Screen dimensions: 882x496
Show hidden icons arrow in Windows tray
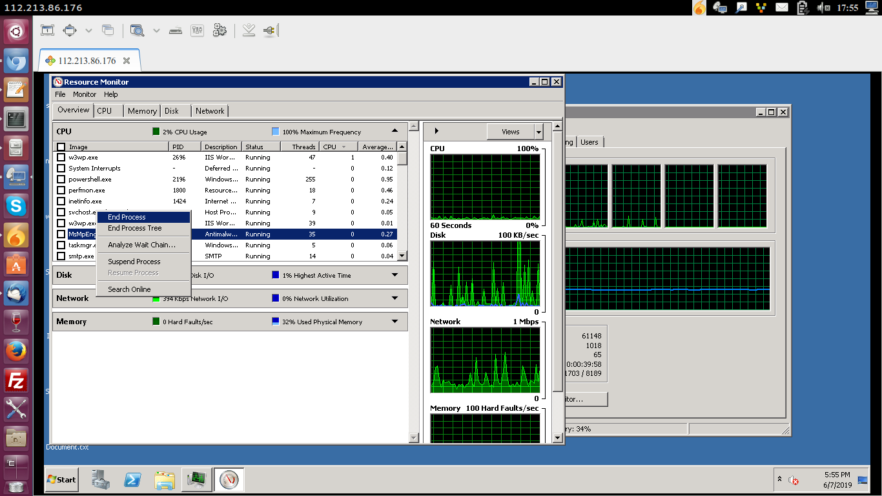[780, 479]
